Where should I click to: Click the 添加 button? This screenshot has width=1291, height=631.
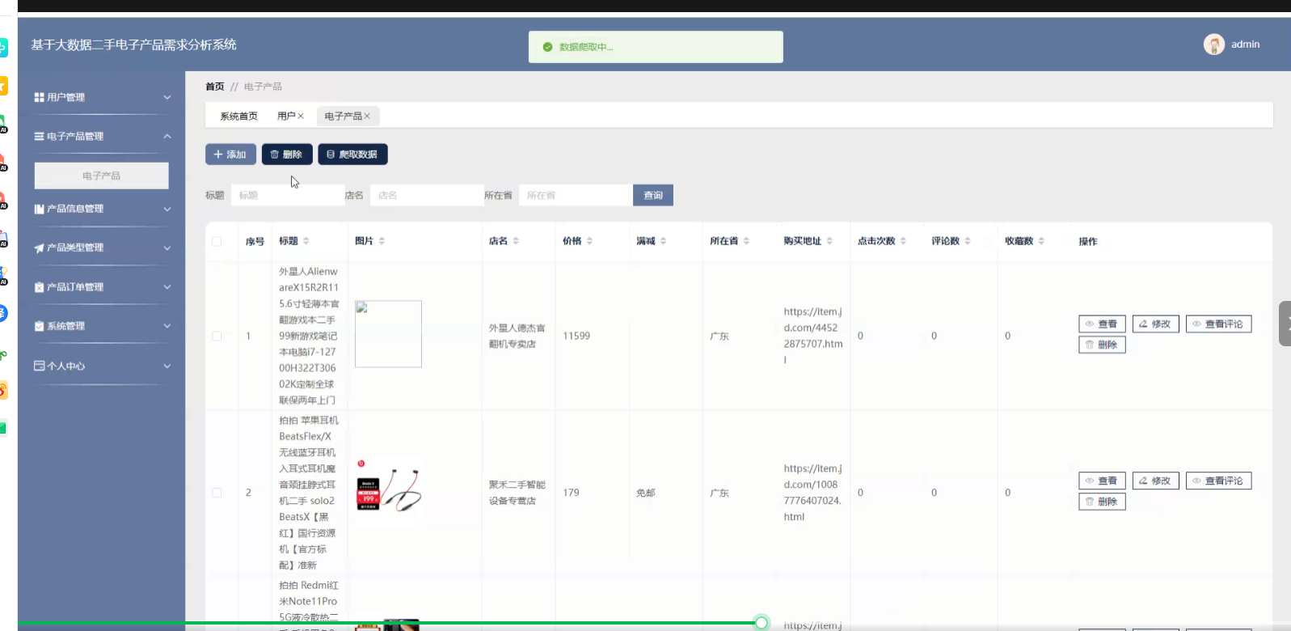230,155
